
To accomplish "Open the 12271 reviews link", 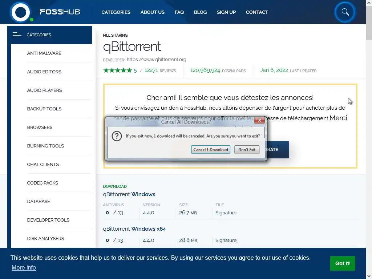I will (x=160, y=70).
